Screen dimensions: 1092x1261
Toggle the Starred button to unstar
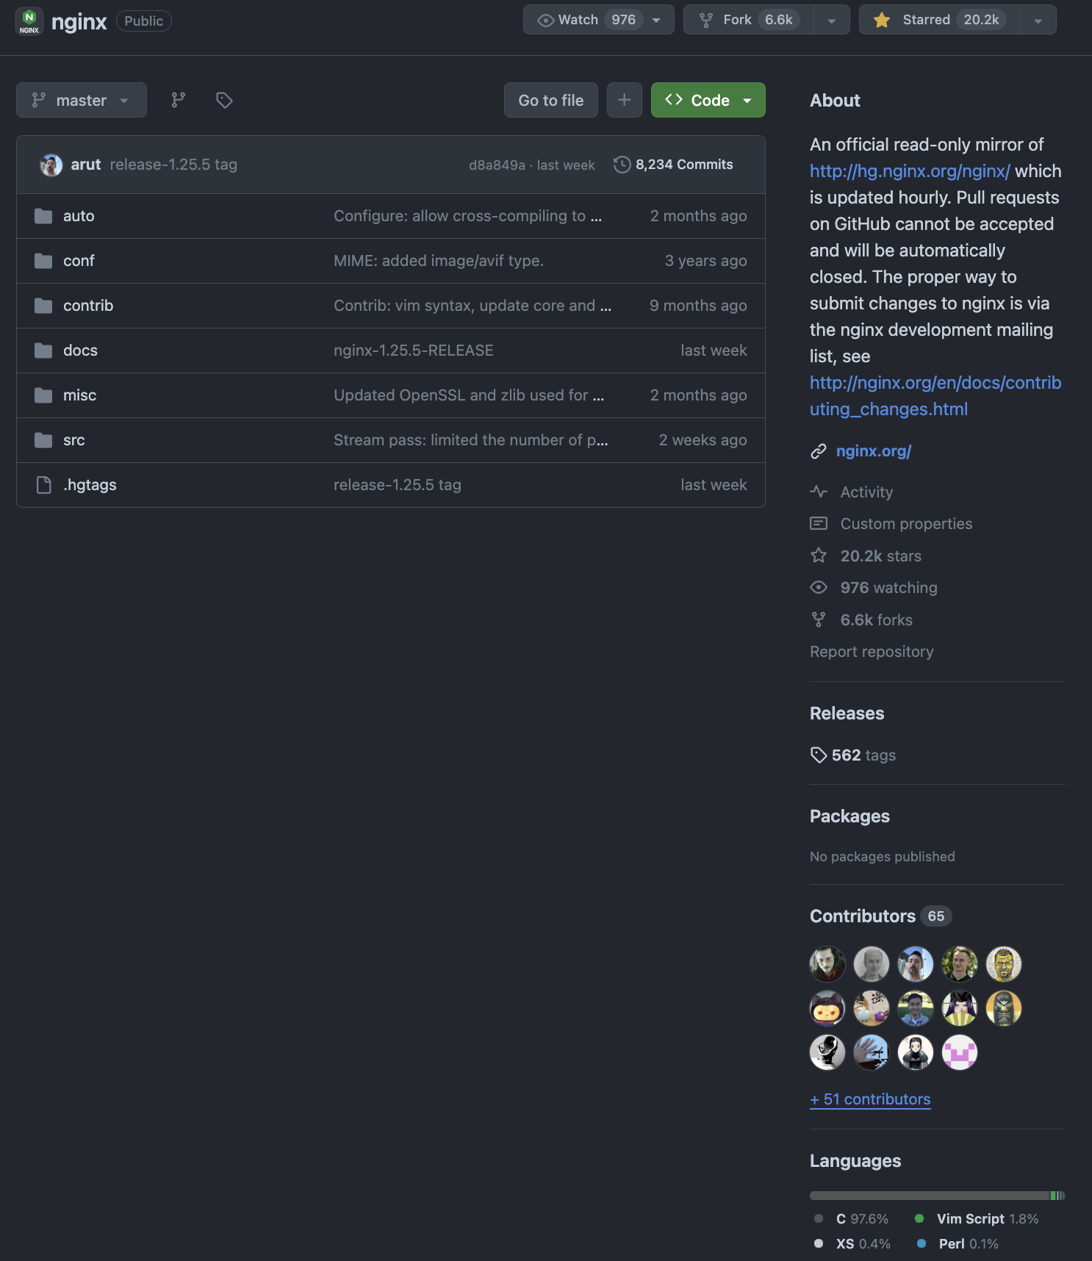point(940,20)
